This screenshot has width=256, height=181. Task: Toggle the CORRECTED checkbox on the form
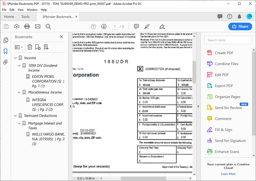point(141,69)
